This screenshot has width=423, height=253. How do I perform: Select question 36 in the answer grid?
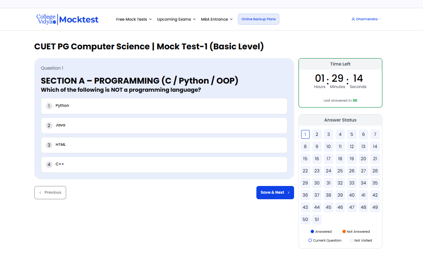pyautogui.click(x=305, y=195)
